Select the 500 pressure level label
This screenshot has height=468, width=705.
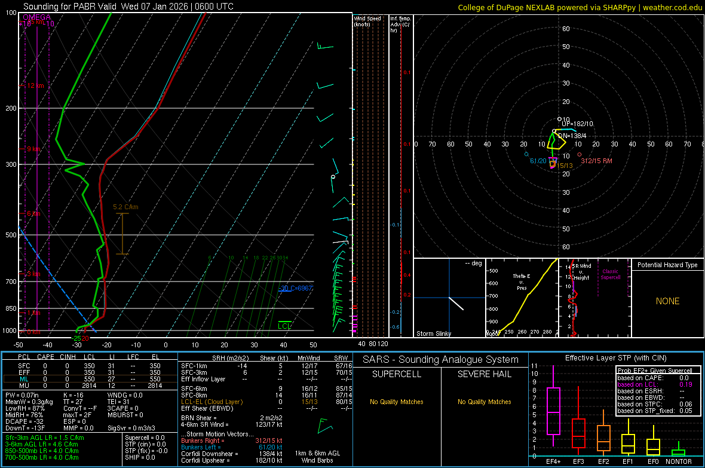(11, 235)
